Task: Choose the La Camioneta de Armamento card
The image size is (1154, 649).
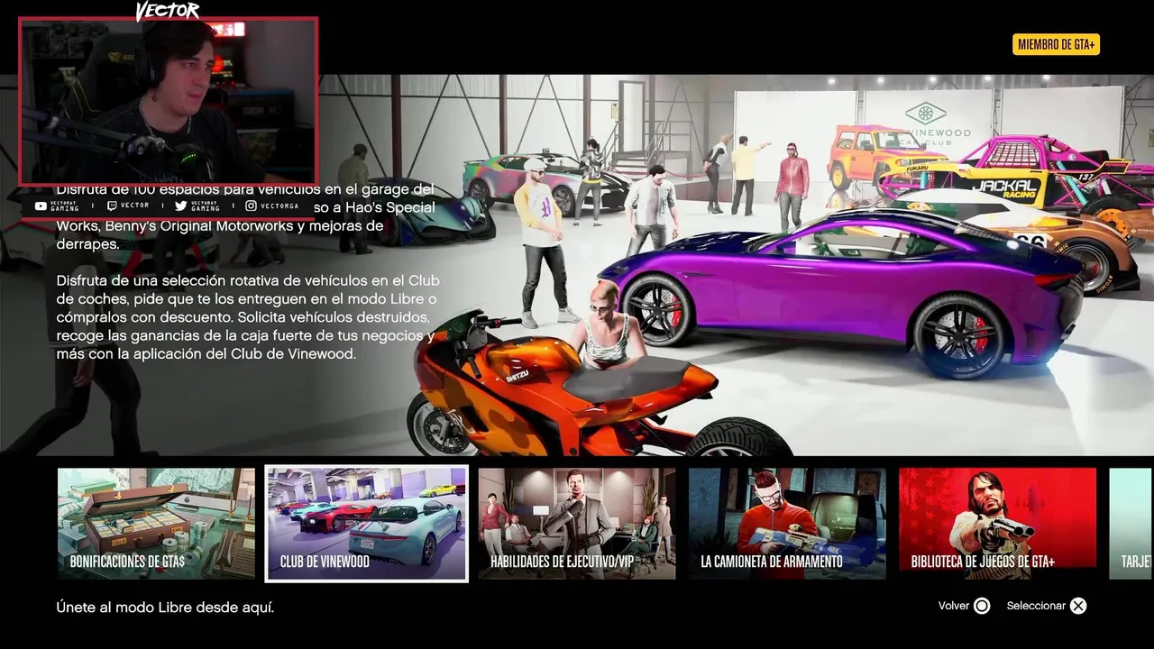Action: pyautogui.click(x=787, y=524)
